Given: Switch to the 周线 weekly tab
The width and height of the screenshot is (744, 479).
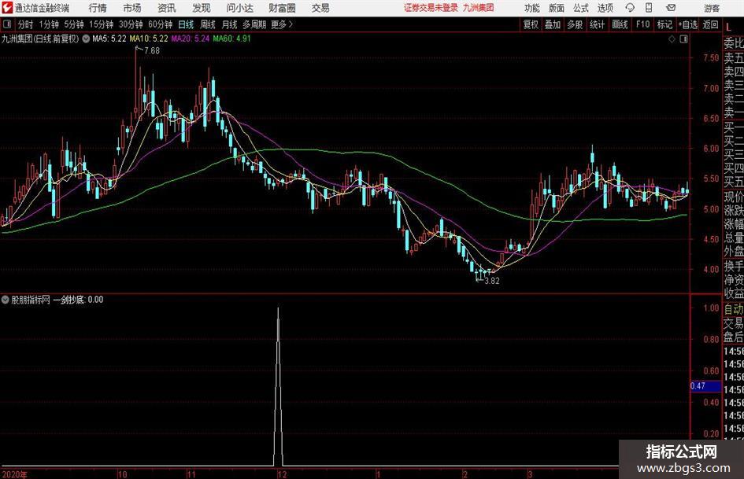Looking at the screenshot, I should pos(207,24).
